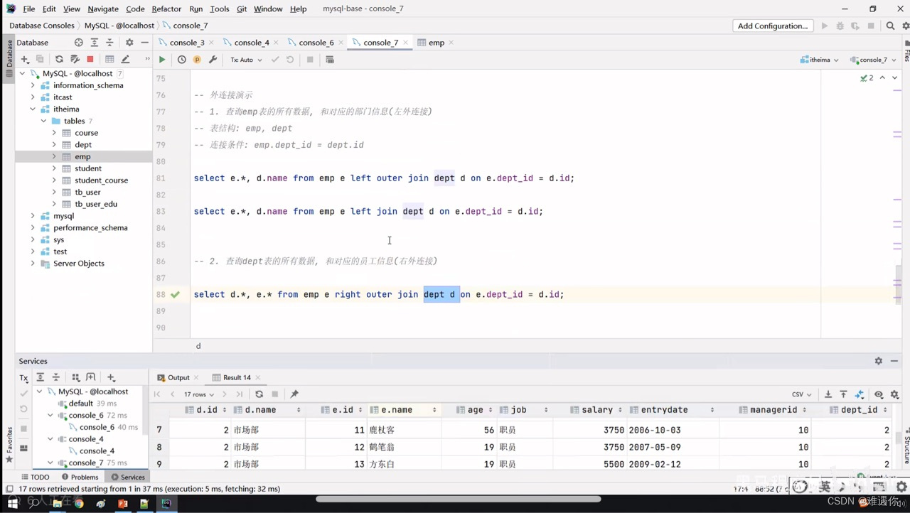910x513 pixels.
Task: Collapse the itheima schema node
Action: coord(33,109)
